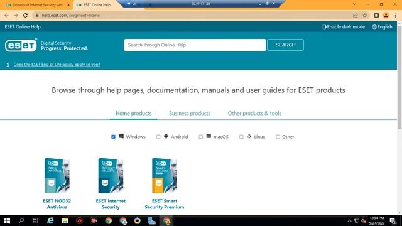This screenshot has width=402, height=226.
Task: Enable dark mode
Action: [x=344, y=26]
